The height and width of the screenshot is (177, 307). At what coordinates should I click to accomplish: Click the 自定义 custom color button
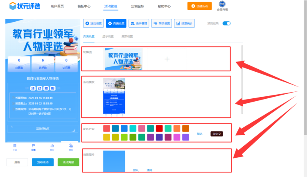217,134
